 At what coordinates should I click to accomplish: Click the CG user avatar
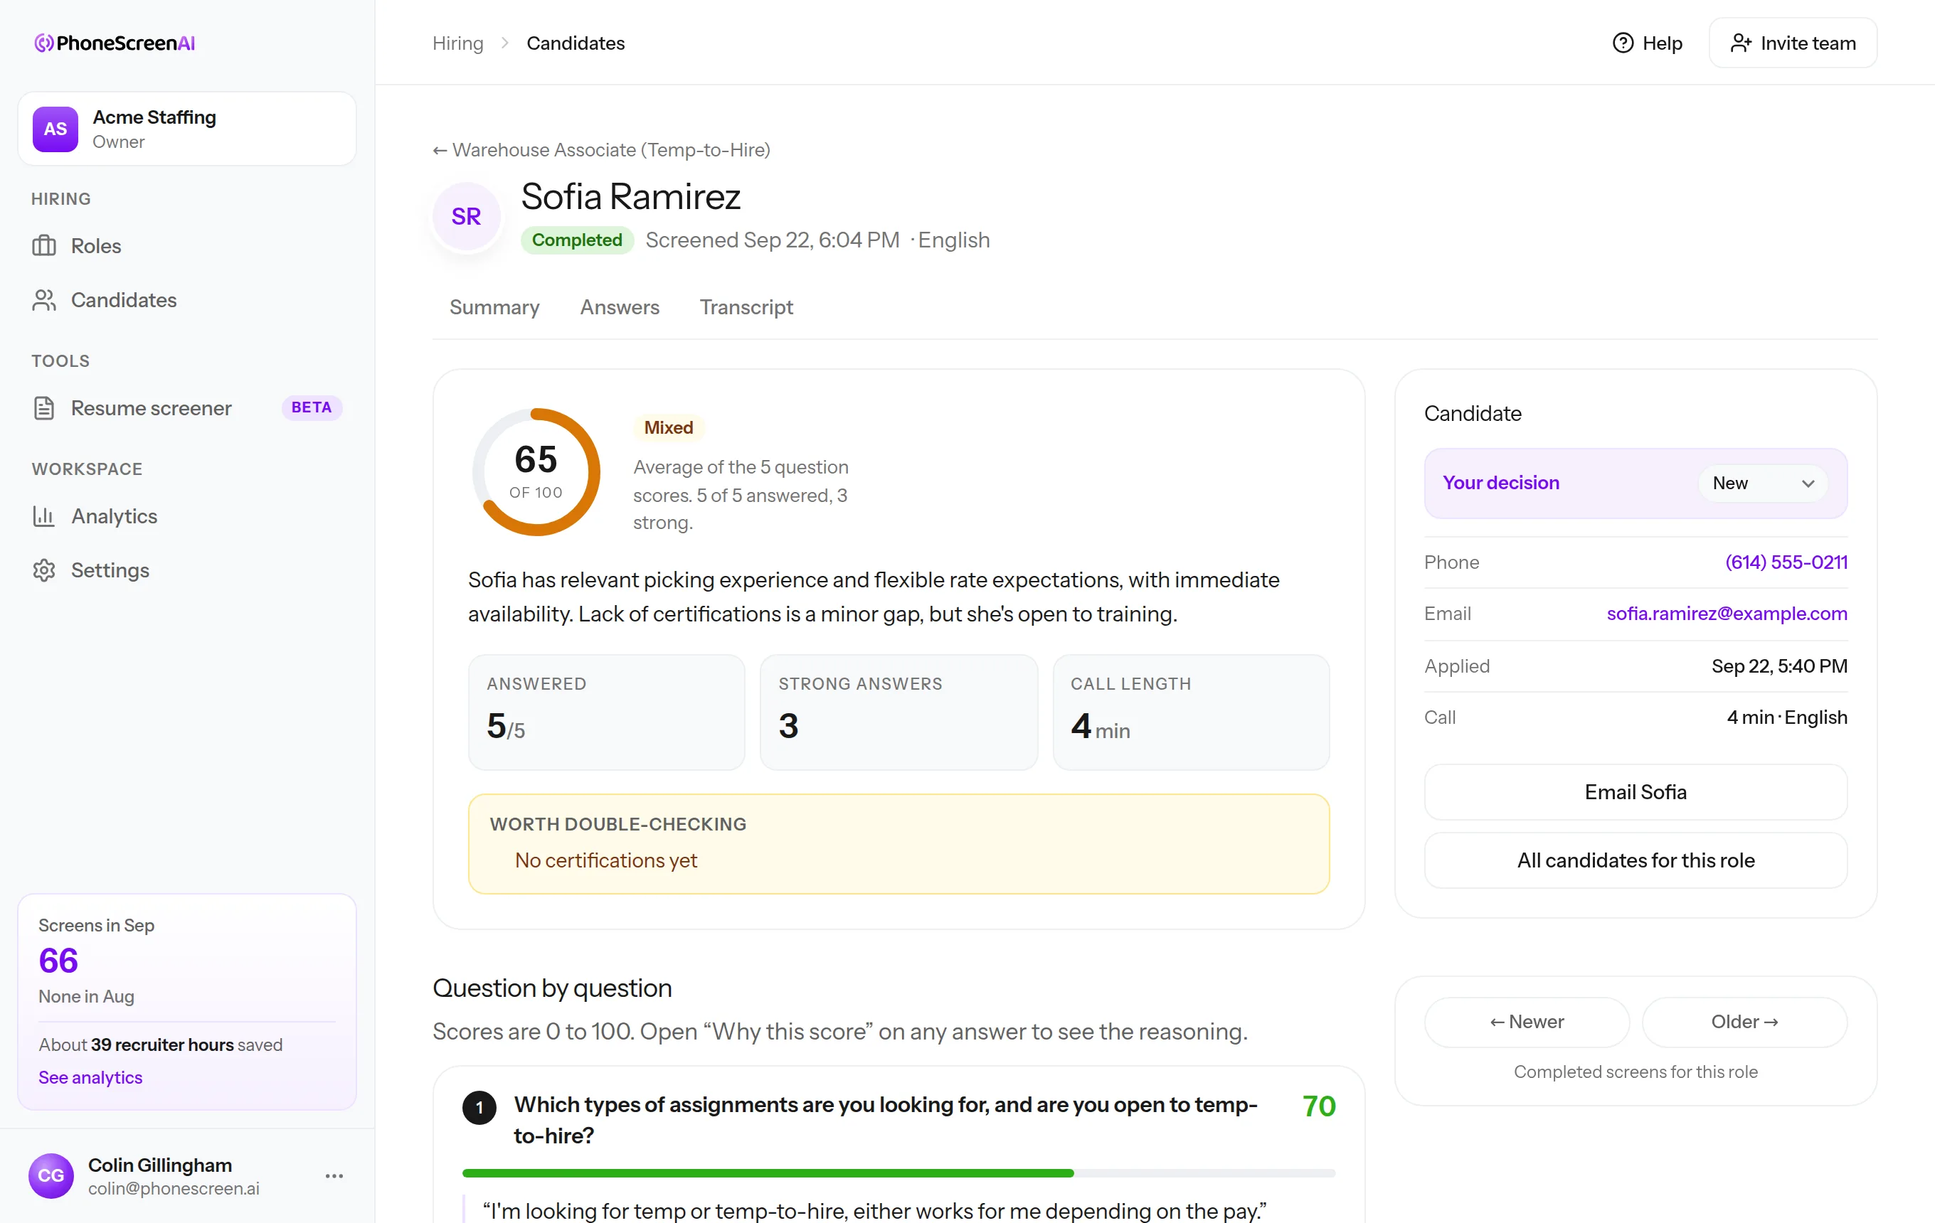(x=51, y=1175)
